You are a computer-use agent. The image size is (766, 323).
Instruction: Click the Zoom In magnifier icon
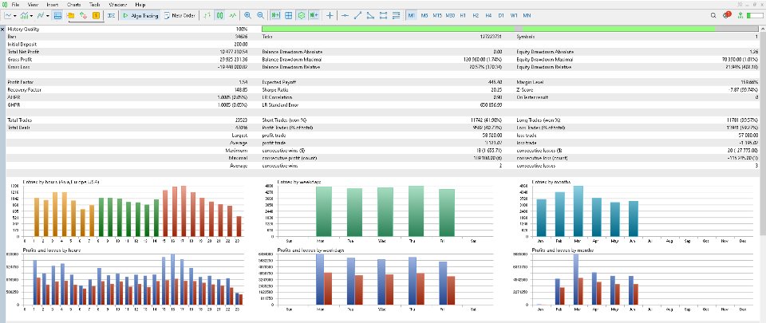pyautogui.click(x=247, y=16)
